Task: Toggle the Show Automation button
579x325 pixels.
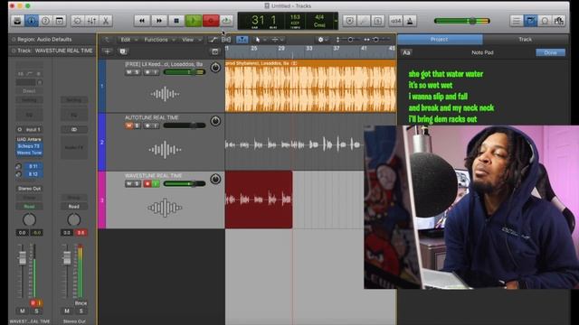Action: pos(213,40)
